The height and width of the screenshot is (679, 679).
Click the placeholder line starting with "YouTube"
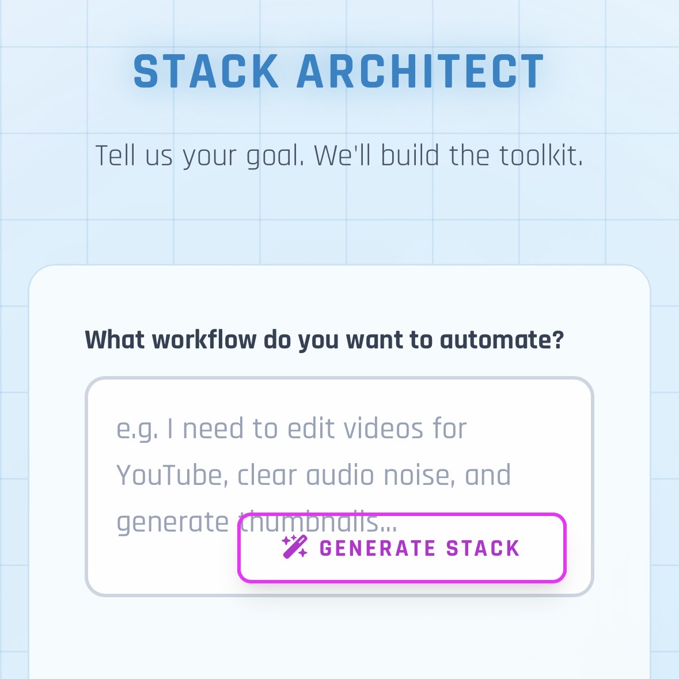coord(313,476)
